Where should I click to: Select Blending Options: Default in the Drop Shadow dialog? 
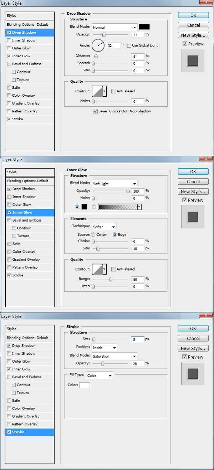[30, 25]
